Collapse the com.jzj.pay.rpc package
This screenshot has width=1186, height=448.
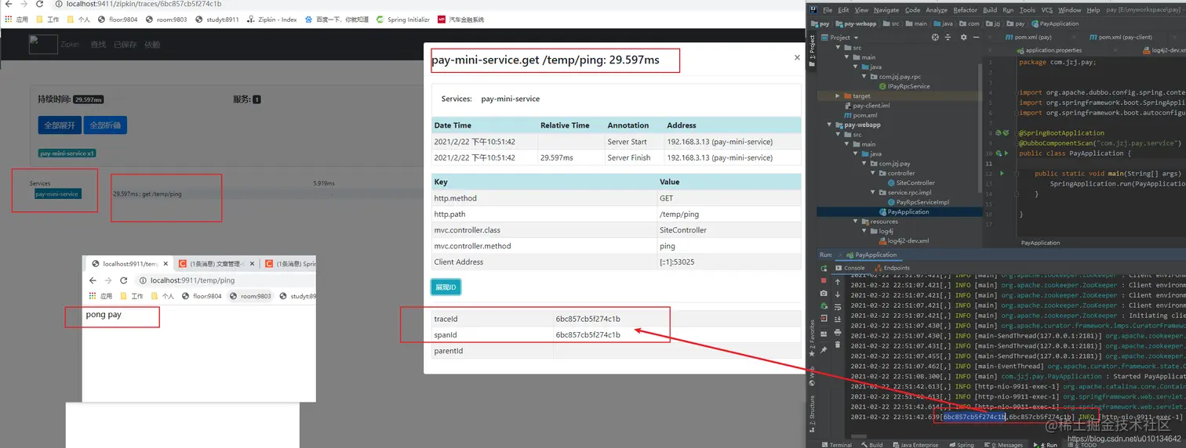click(864, 77)
